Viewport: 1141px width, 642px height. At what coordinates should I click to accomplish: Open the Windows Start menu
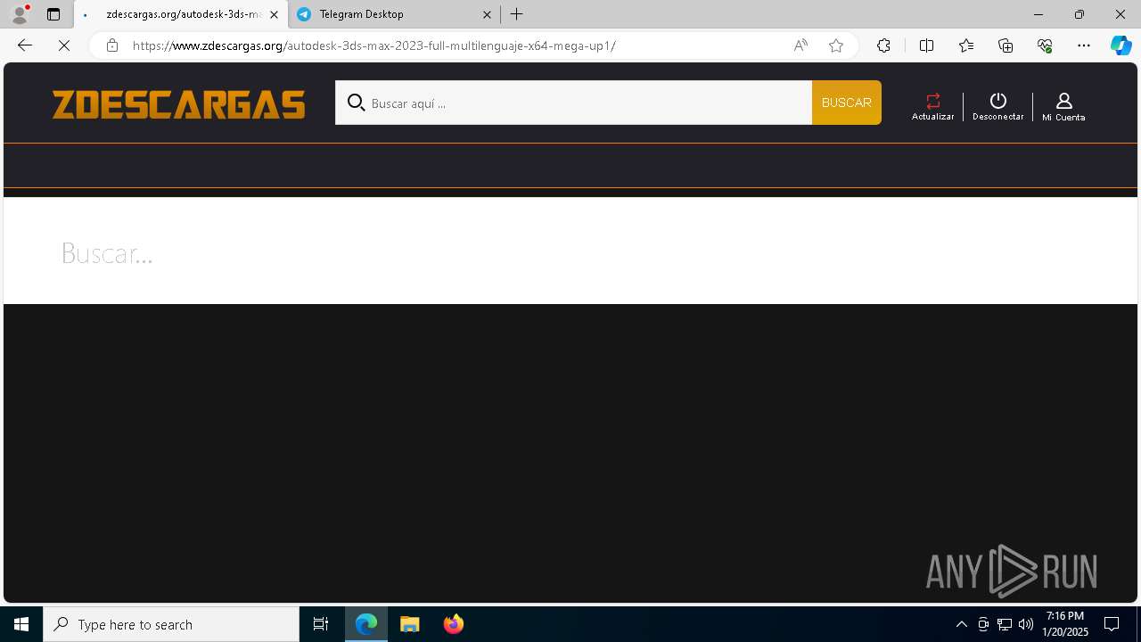pyautogui.click(x=21, y=624)
